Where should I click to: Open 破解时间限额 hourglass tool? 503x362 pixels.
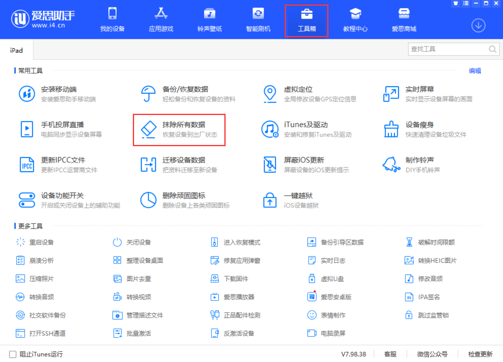430,242
